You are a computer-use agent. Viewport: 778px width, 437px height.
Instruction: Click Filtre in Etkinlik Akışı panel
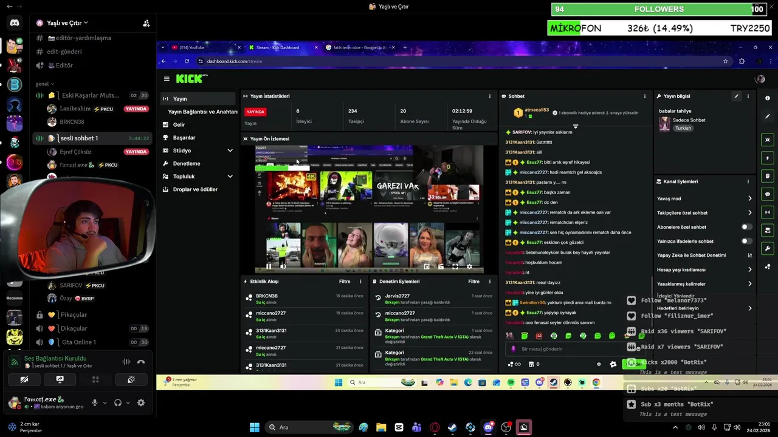tap(345, 282)
